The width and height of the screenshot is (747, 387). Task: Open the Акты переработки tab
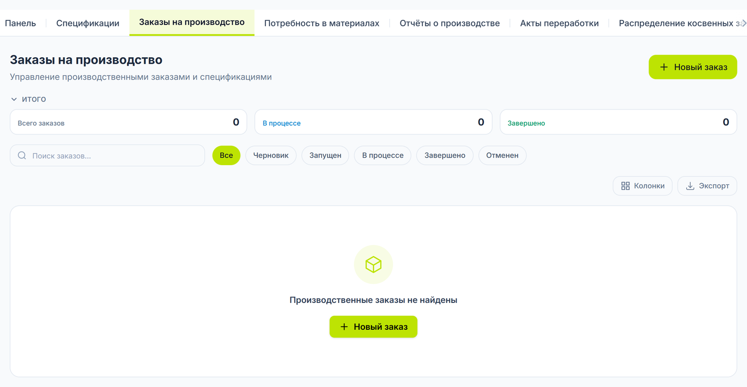(x=559, y=23)
